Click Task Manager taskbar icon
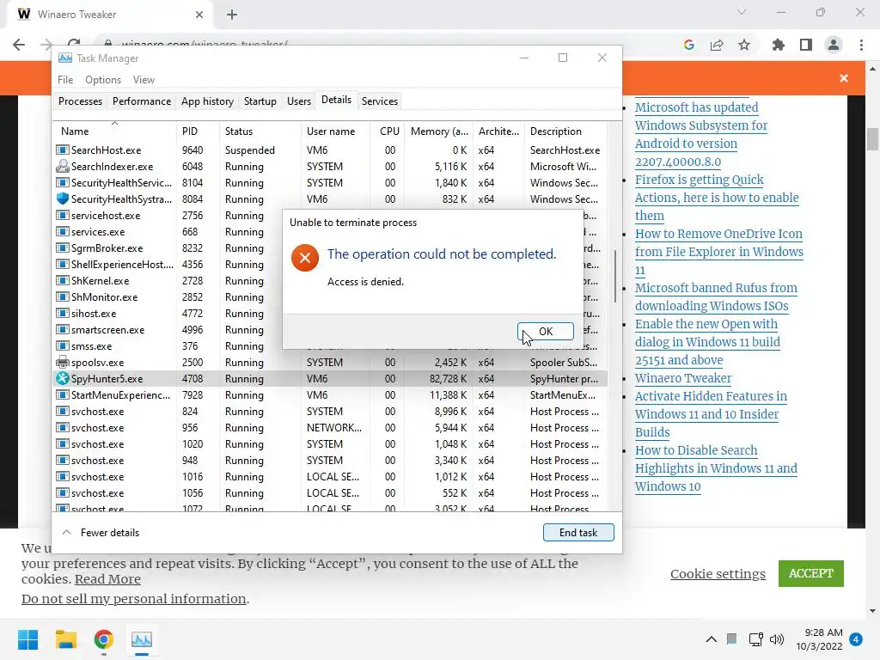 142,639
